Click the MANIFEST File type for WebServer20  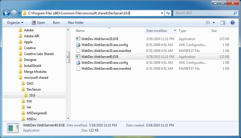point(189,51)
